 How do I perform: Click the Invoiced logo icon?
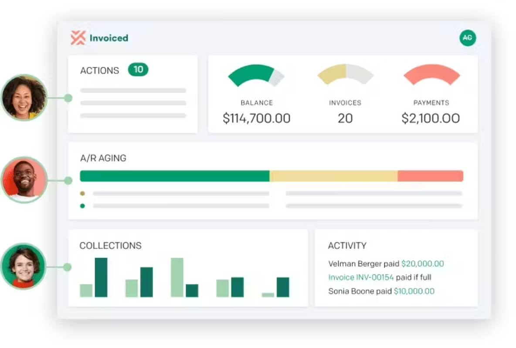click(78, 38)
